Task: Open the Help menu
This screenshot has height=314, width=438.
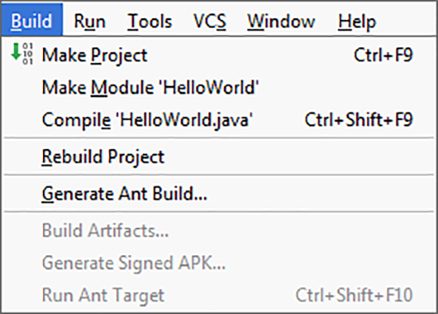Action: pos(357,22)
